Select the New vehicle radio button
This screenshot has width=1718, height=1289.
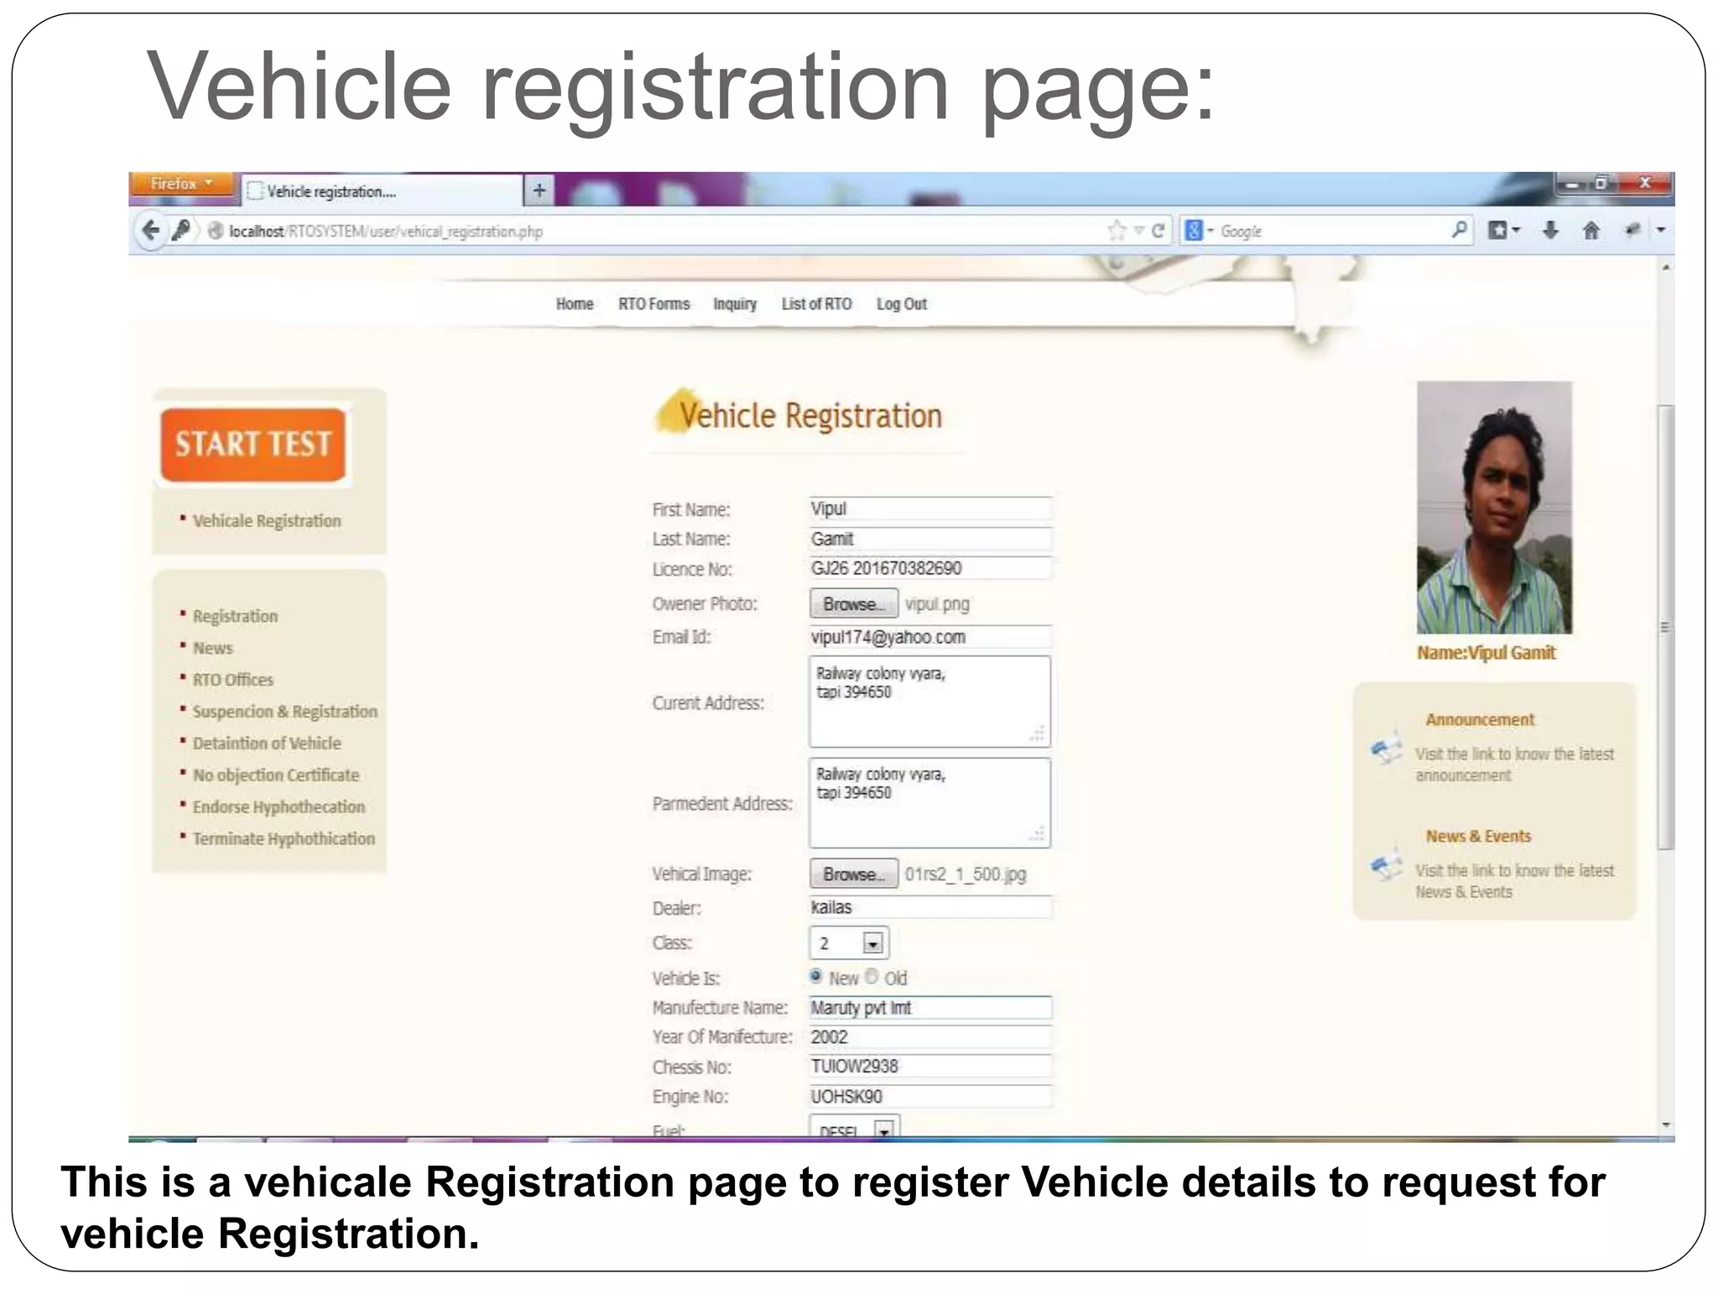coord(815,976)
